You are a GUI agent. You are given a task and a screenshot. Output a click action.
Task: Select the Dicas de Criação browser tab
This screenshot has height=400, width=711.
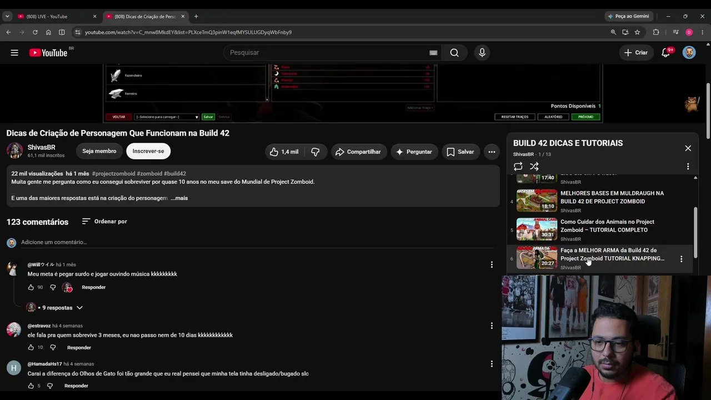point(145,17)
